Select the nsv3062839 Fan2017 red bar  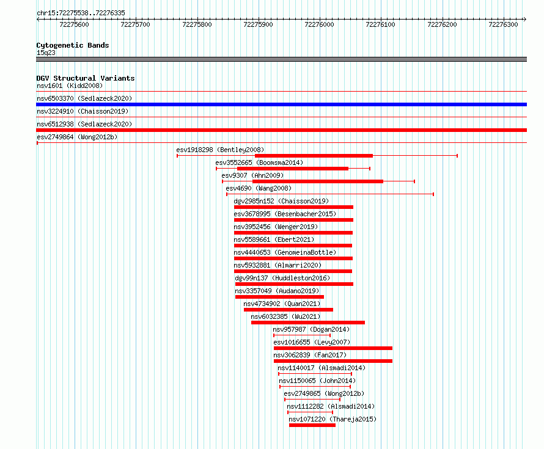coord(333,361)
